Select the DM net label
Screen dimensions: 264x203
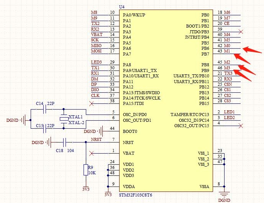click(x=95, y=79)
